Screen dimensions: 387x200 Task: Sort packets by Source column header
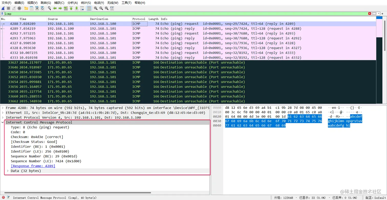68,19
